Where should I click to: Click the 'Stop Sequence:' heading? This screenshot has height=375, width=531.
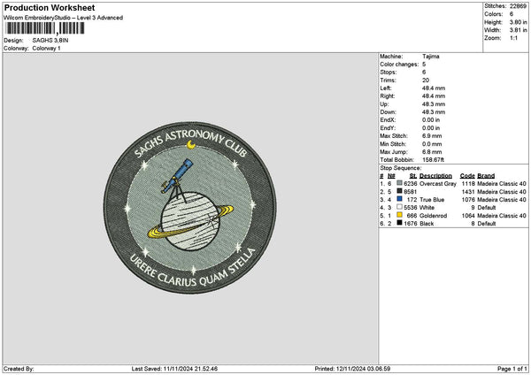coord(401,168)
